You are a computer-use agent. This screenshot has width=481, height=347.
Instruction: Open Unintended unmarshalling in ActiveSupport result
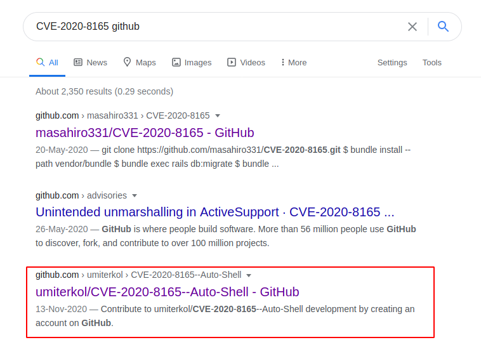(214, 212)
